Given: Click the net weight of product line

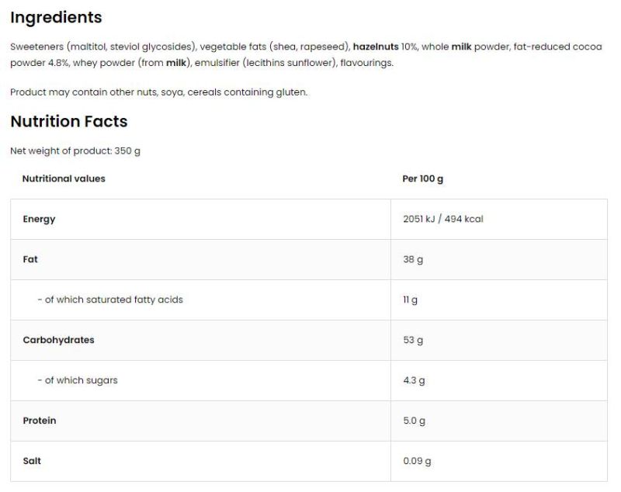Looking at the screenshot, I should [x=75, y=151].
